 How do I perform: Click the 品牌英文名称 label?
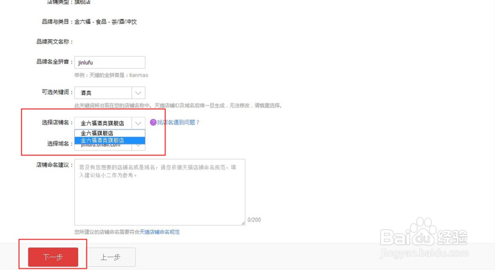pos(54,41)
